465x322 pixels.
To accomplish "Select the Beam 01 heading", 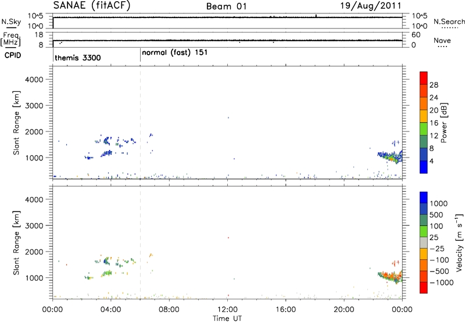I will point(226,6).
